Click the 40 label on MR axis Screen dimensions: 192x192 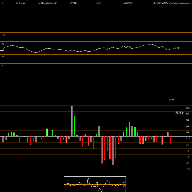pos(187,126)
